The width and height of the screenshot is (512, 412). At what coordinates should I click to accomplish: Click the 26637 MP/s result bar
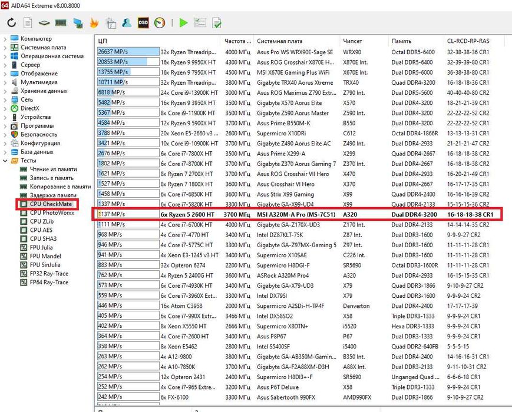click(x=128, y=52)
